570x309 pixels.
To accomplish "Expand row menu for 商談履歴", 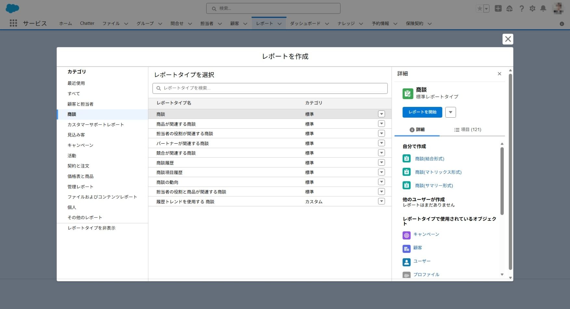I will (x=381, y=162).
